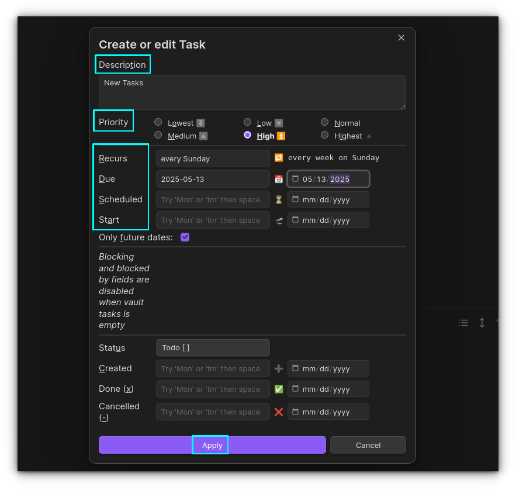Screen dimensions: 516x490
Task: Click the Scheduled date text input
Action: tap(213, 199)
